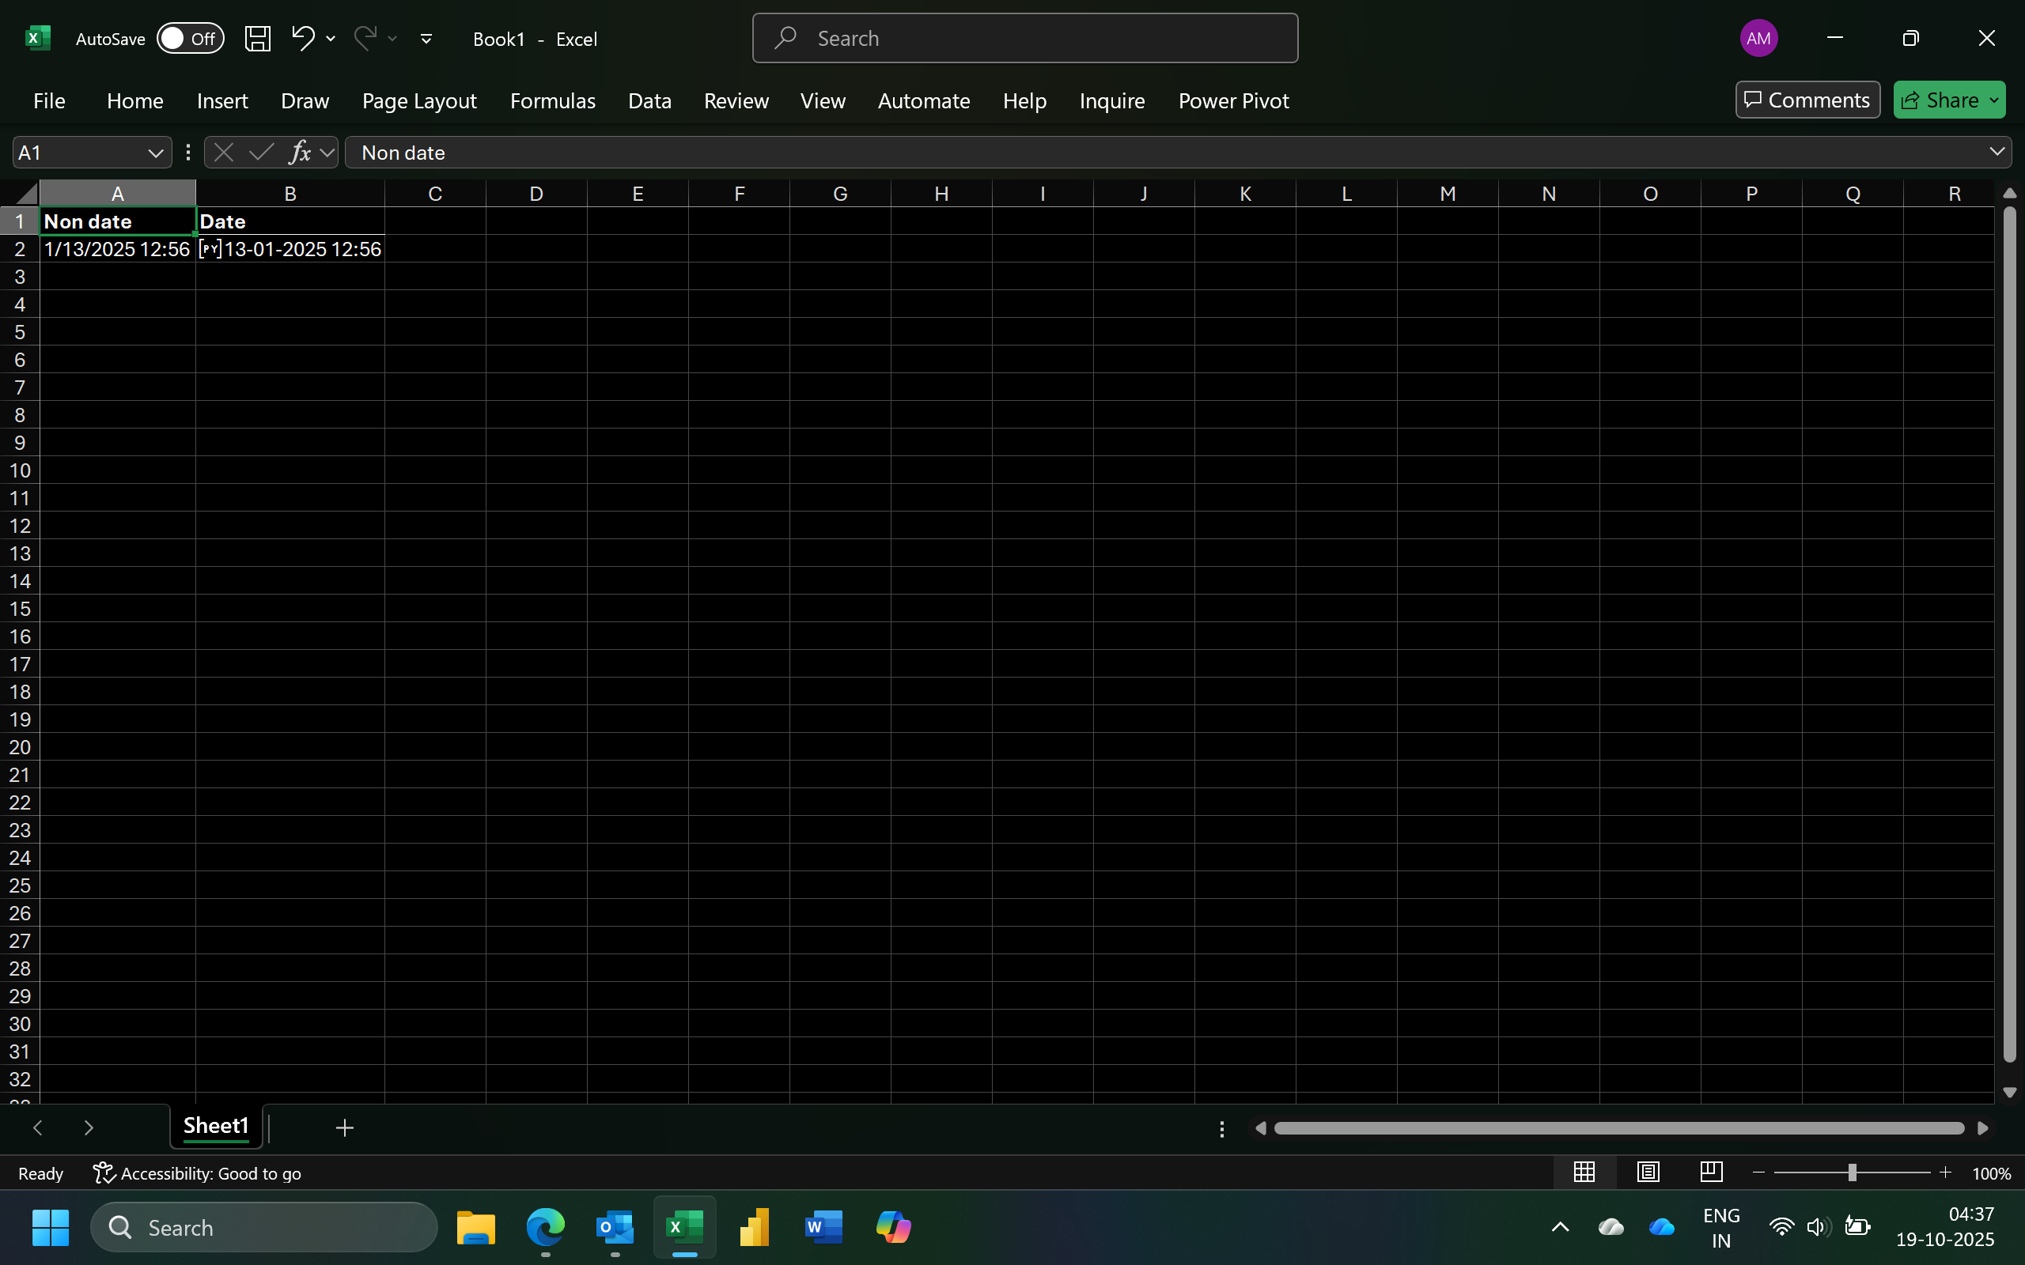Expand the formula bar chevron
Screen dimensions: 2025x1265
click(x=1997, y=152)
